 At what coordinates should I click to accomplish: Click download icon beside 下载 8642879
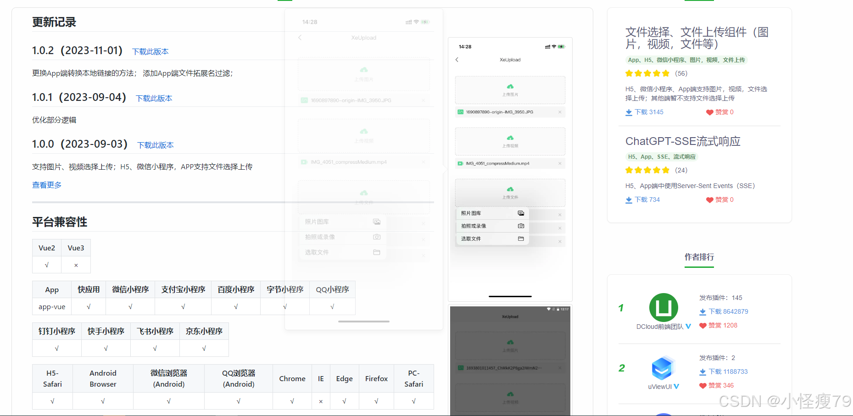click(x=702, y=312)
